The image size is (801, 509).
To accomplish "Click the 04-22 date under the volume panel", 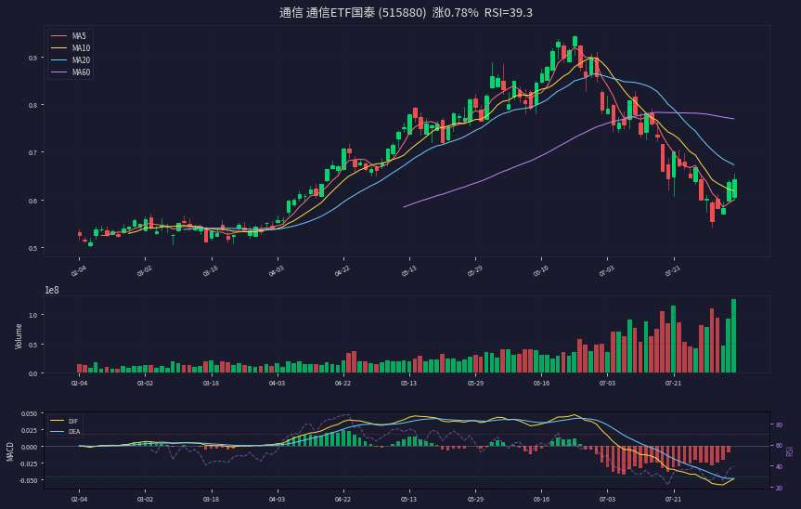I will click(x=342, y=383).
